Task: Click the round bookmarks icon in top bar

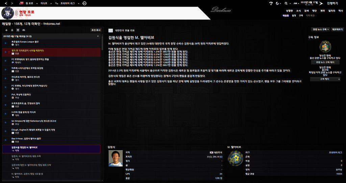Action: [x=84, y=3]
